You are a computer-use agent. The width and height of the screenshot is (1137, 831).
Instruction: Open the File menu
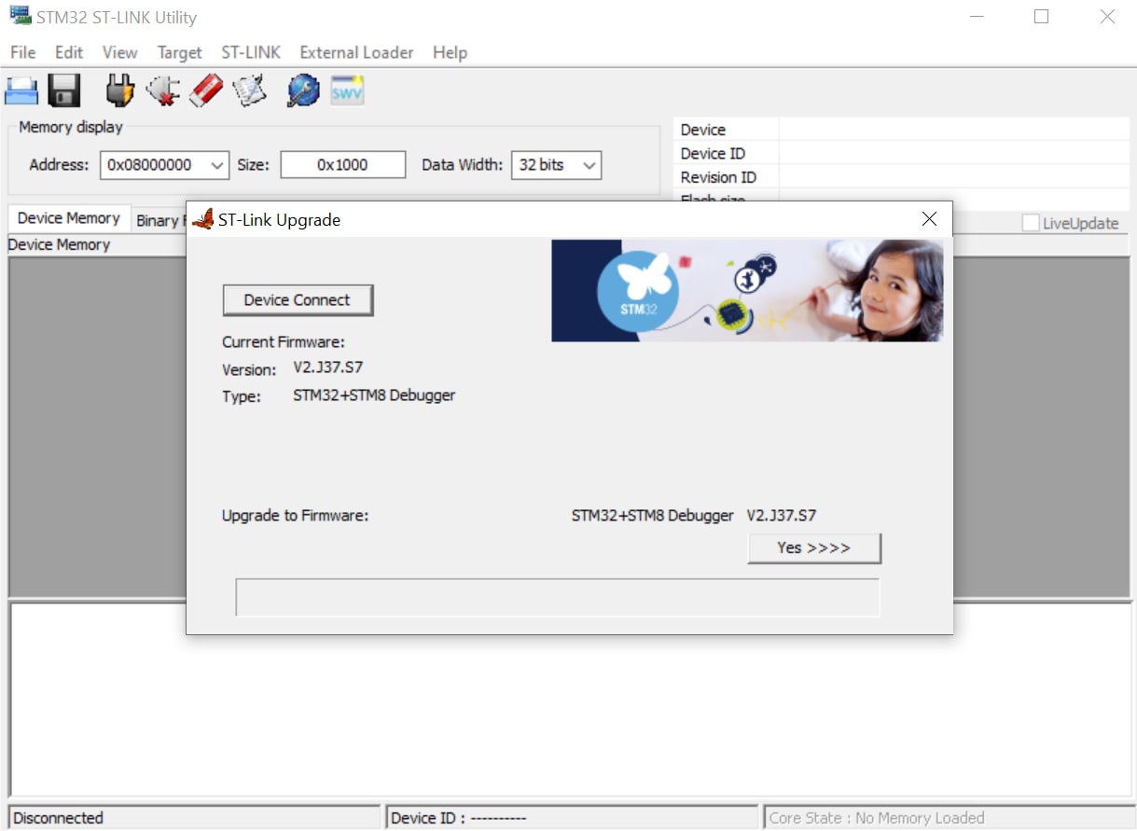coord(23,52)
